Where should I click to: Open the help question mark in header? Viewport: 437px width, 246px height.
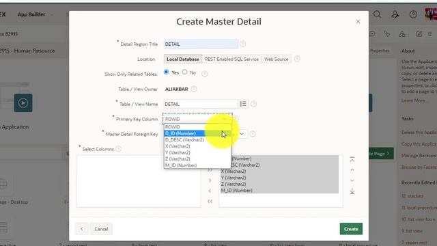pyautogui.click(x=413, y=14)
